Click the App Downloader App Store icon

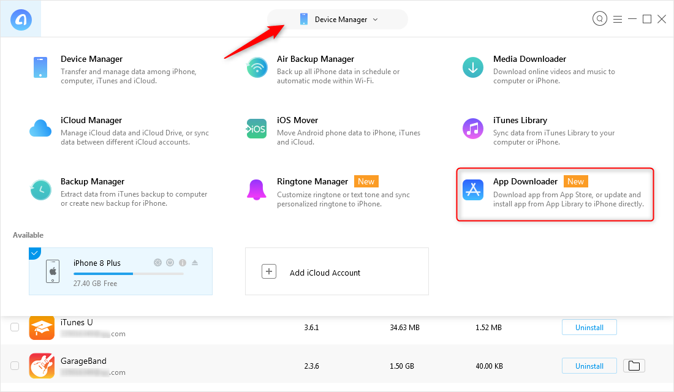[473, 190]
